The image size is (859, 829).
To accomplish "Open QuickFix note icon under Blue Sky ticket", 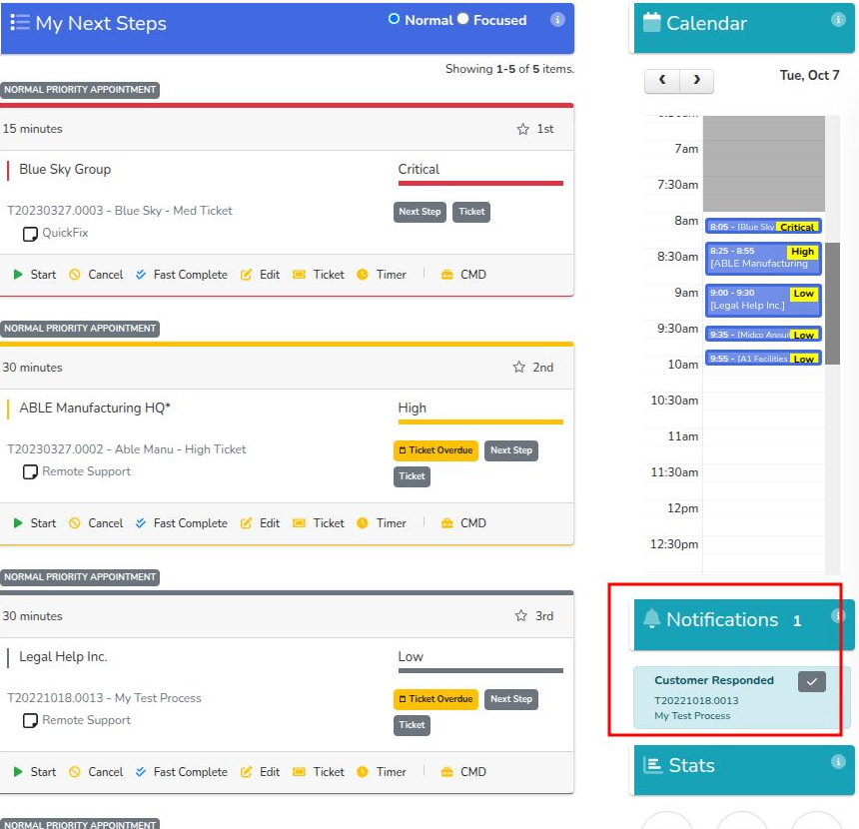I will click(31, 234).
